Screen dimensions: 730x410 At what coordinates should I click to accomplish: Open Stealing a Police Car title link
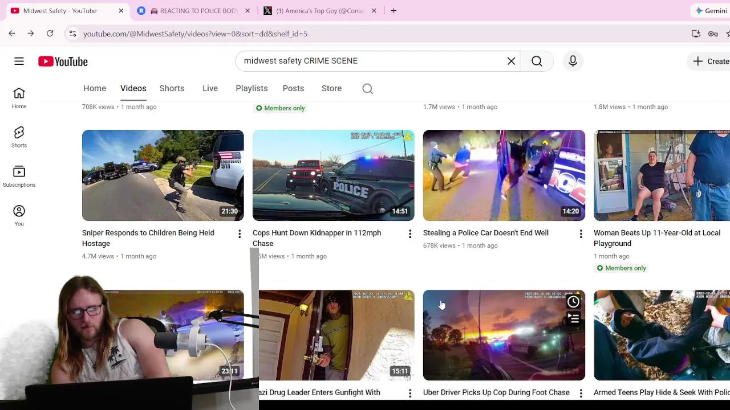pyautogui.click(x=486, y=233)
